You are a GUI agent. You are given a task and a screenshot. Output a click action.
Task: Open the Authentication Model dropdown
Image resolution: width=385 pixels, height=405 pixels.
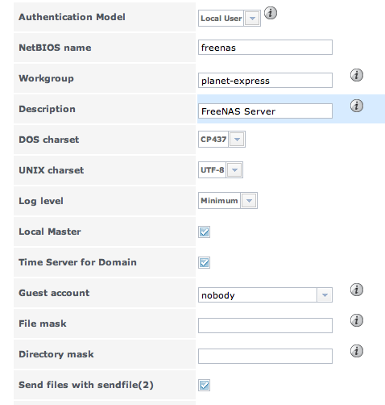(230, 19)
